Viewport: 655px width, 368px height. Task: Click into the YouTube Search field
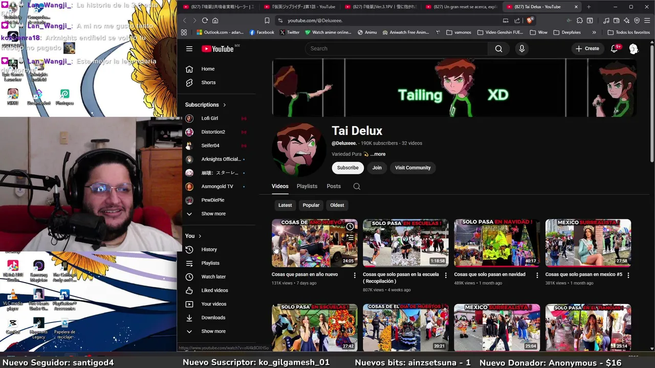click(x=397, y=49)
